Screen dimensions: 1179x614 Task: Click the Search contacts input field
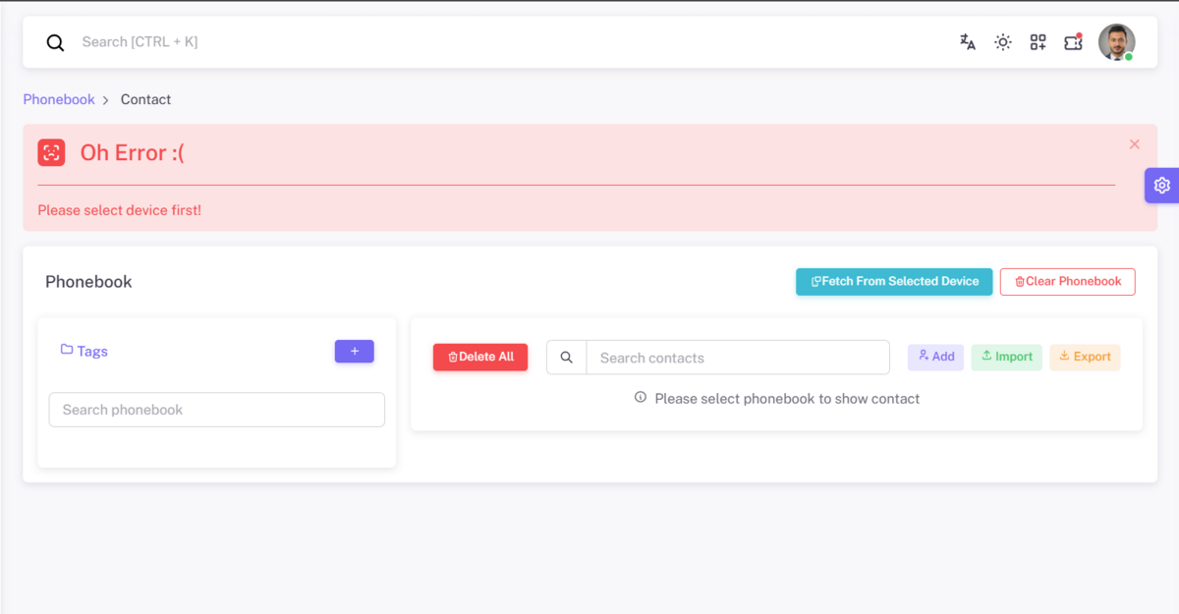click(737, 358)
